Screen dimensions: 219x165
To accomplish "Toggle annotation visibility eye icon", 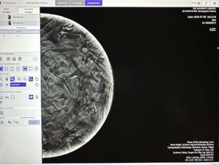I will click(31, 97).
